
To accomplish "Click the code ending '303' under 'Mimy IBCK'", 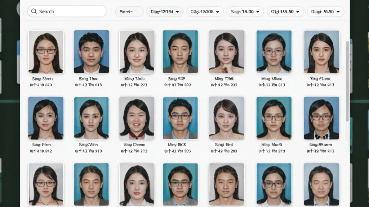I will tap(178, 151).
